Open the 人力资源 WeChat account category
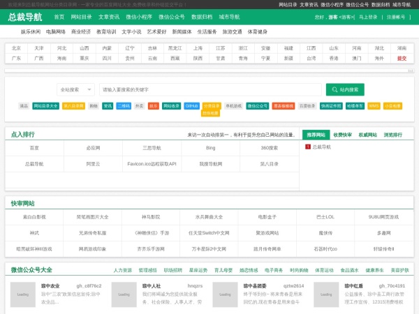This screenshot has width=419, height=314. [123, 270]
